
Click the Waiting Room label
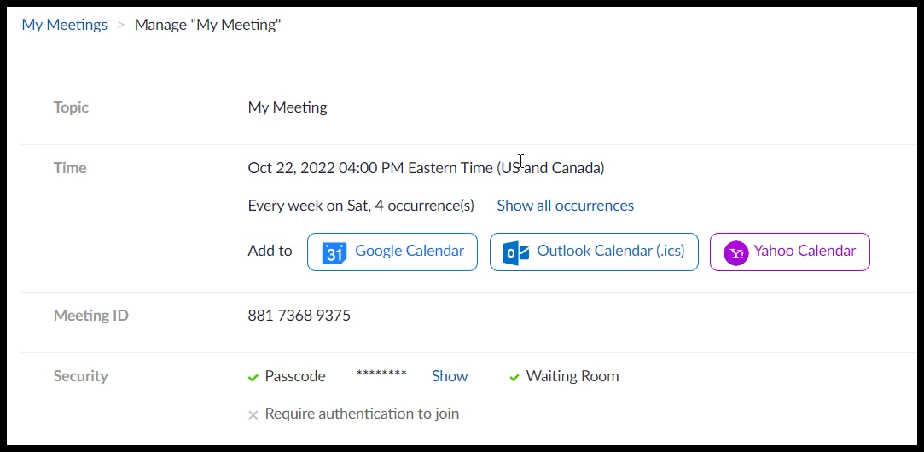[572, 376]
